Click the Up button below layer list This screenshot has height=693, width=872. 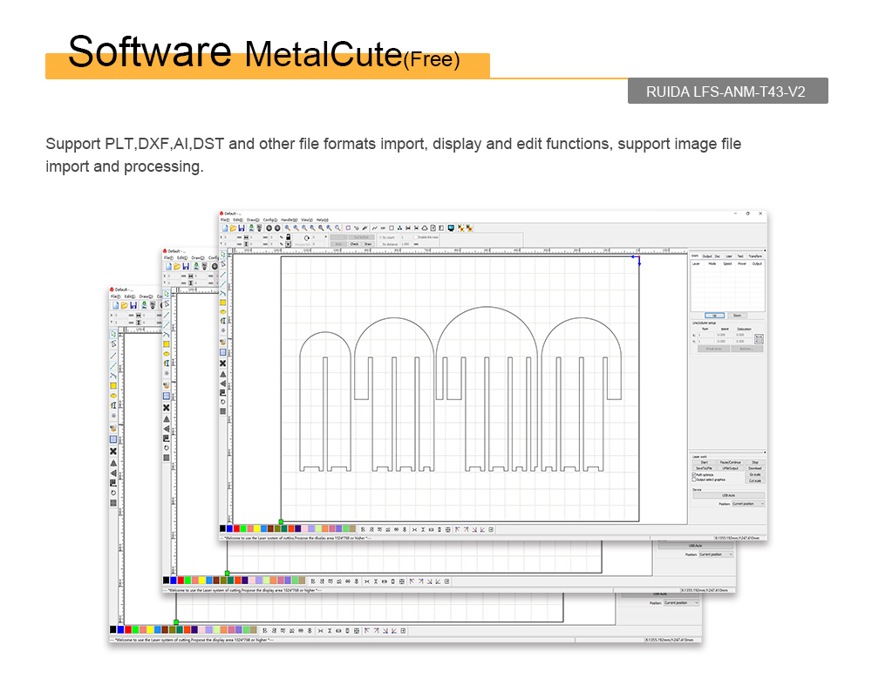click(x=715, y=315)
